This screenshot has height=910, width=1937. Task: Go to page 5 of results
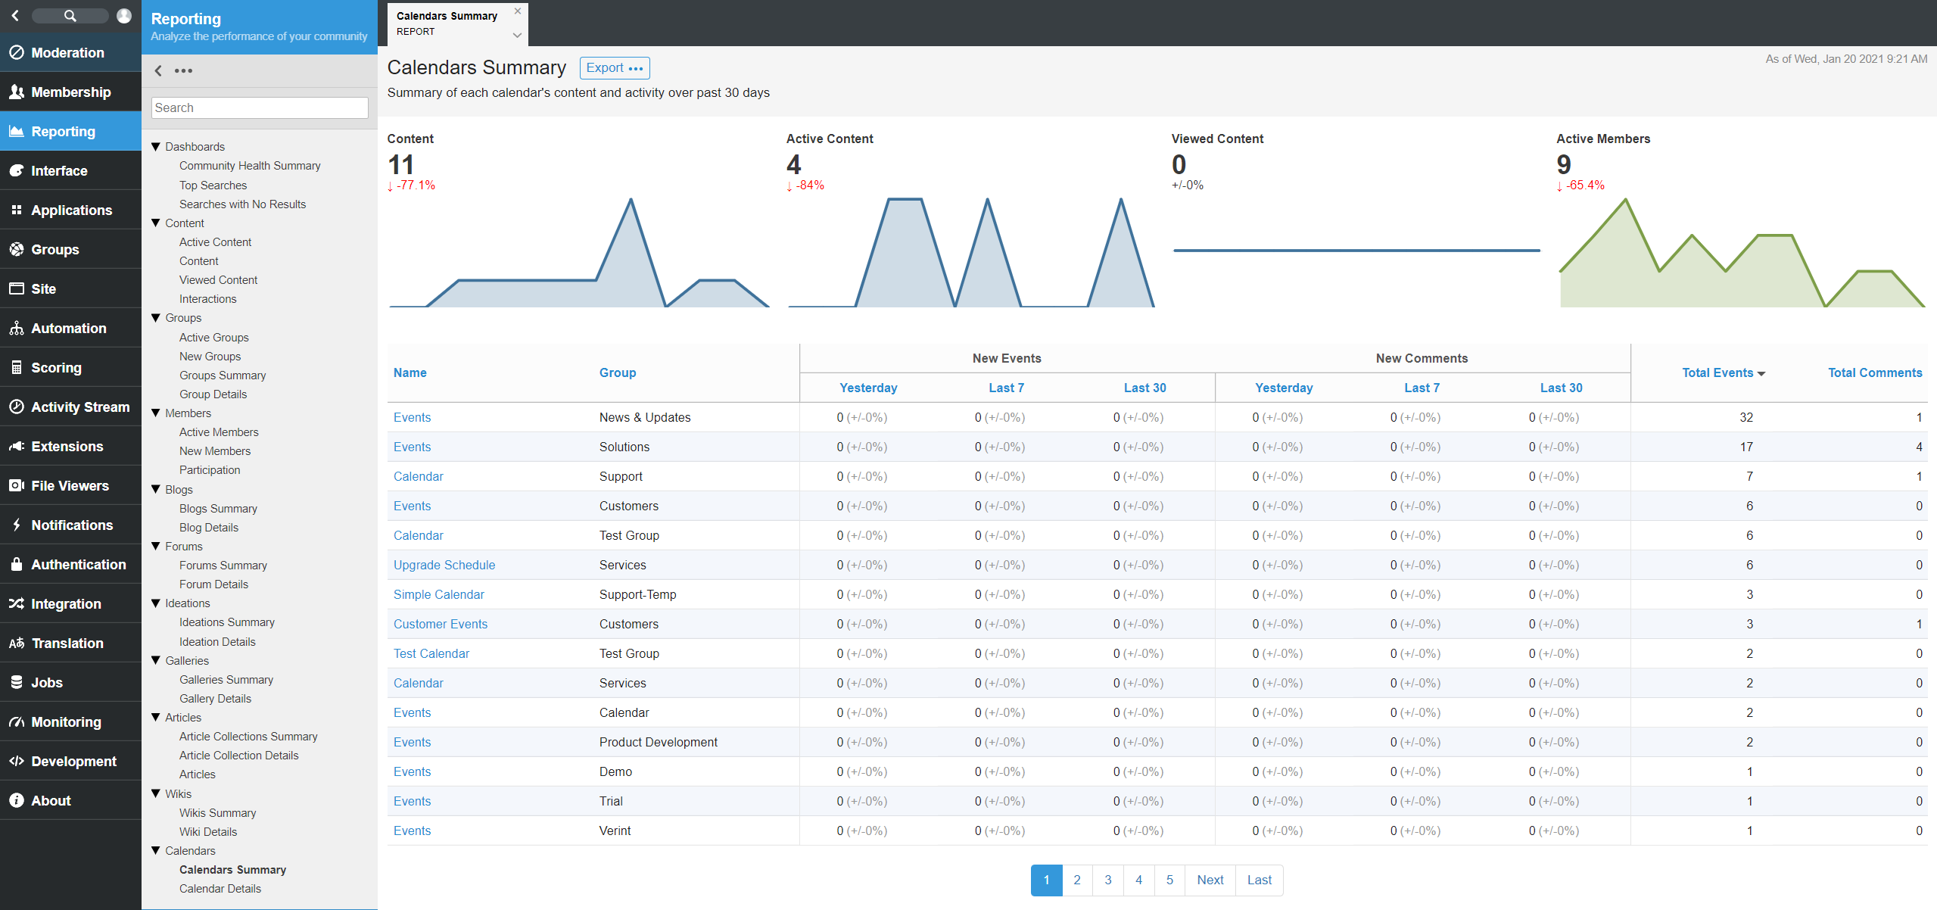tap(1169, 880)
